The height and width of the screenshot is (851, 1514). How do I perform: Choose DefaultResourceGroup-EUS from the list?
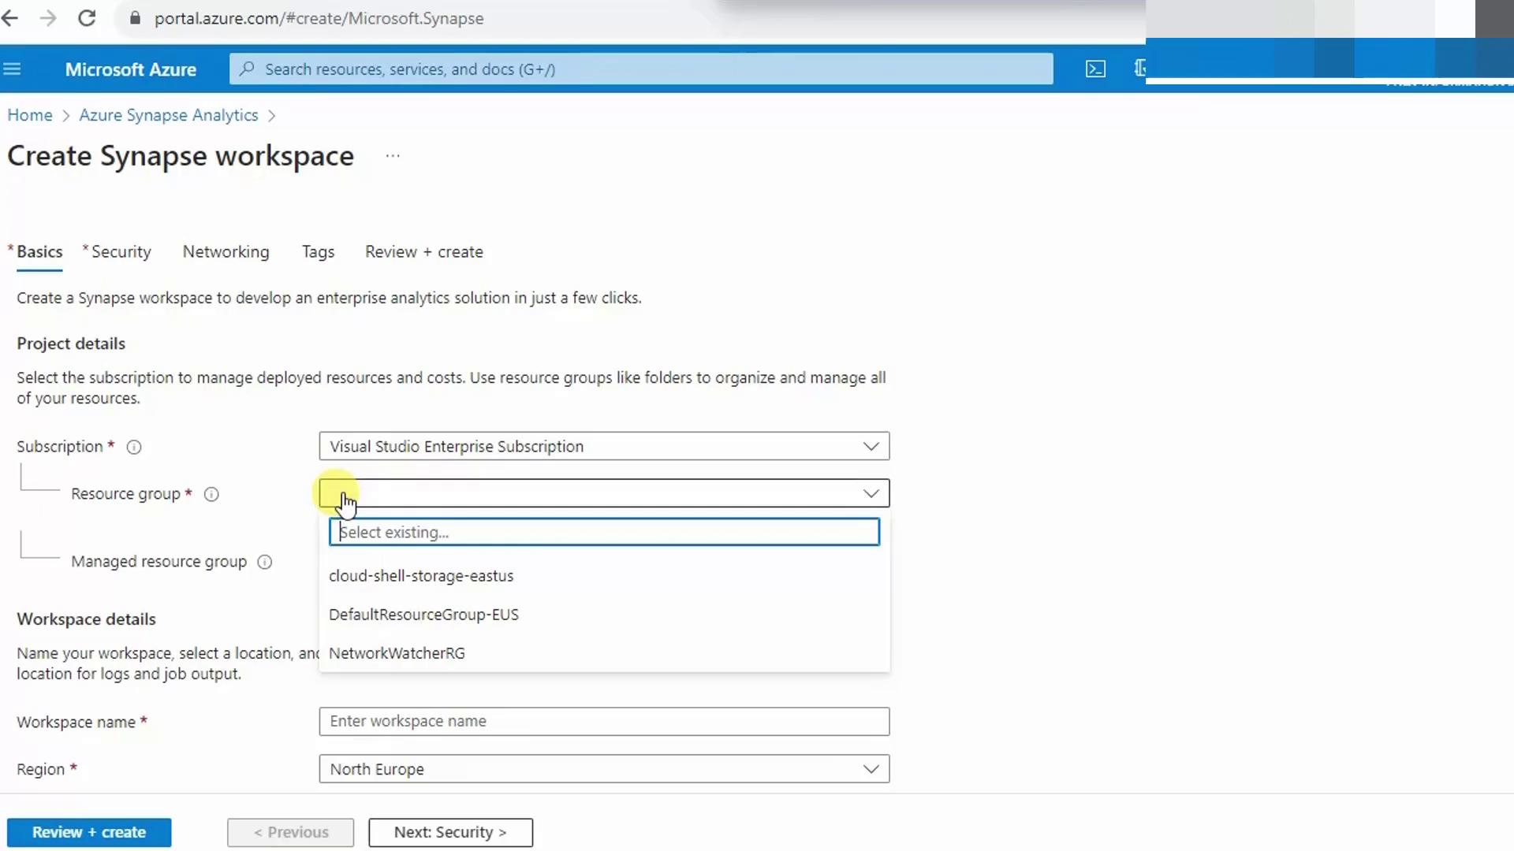pos(423,615)
